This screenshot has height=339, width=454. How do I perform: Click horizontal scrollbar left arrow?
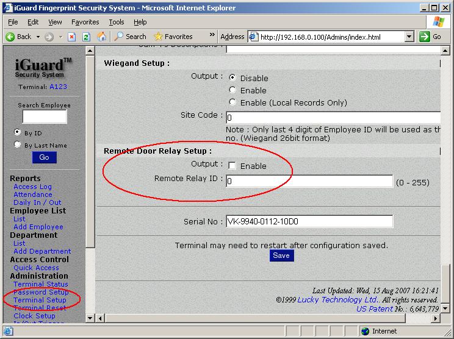pos(100,318)
